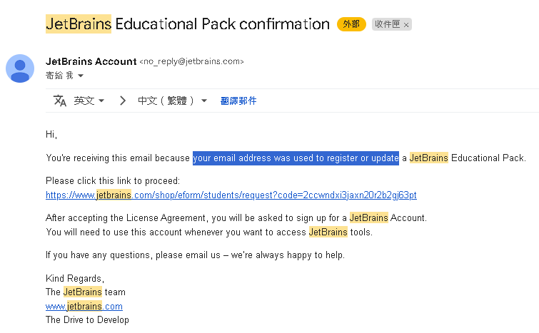Open the JetBrains student request confirmation URL
Screen dimensions: 539x333
(231, 195)
